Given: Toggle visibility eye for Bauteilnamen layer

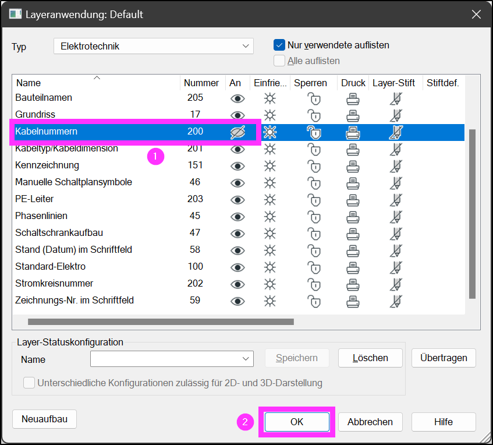Looking at the screenshot, I should click(237, 99).
